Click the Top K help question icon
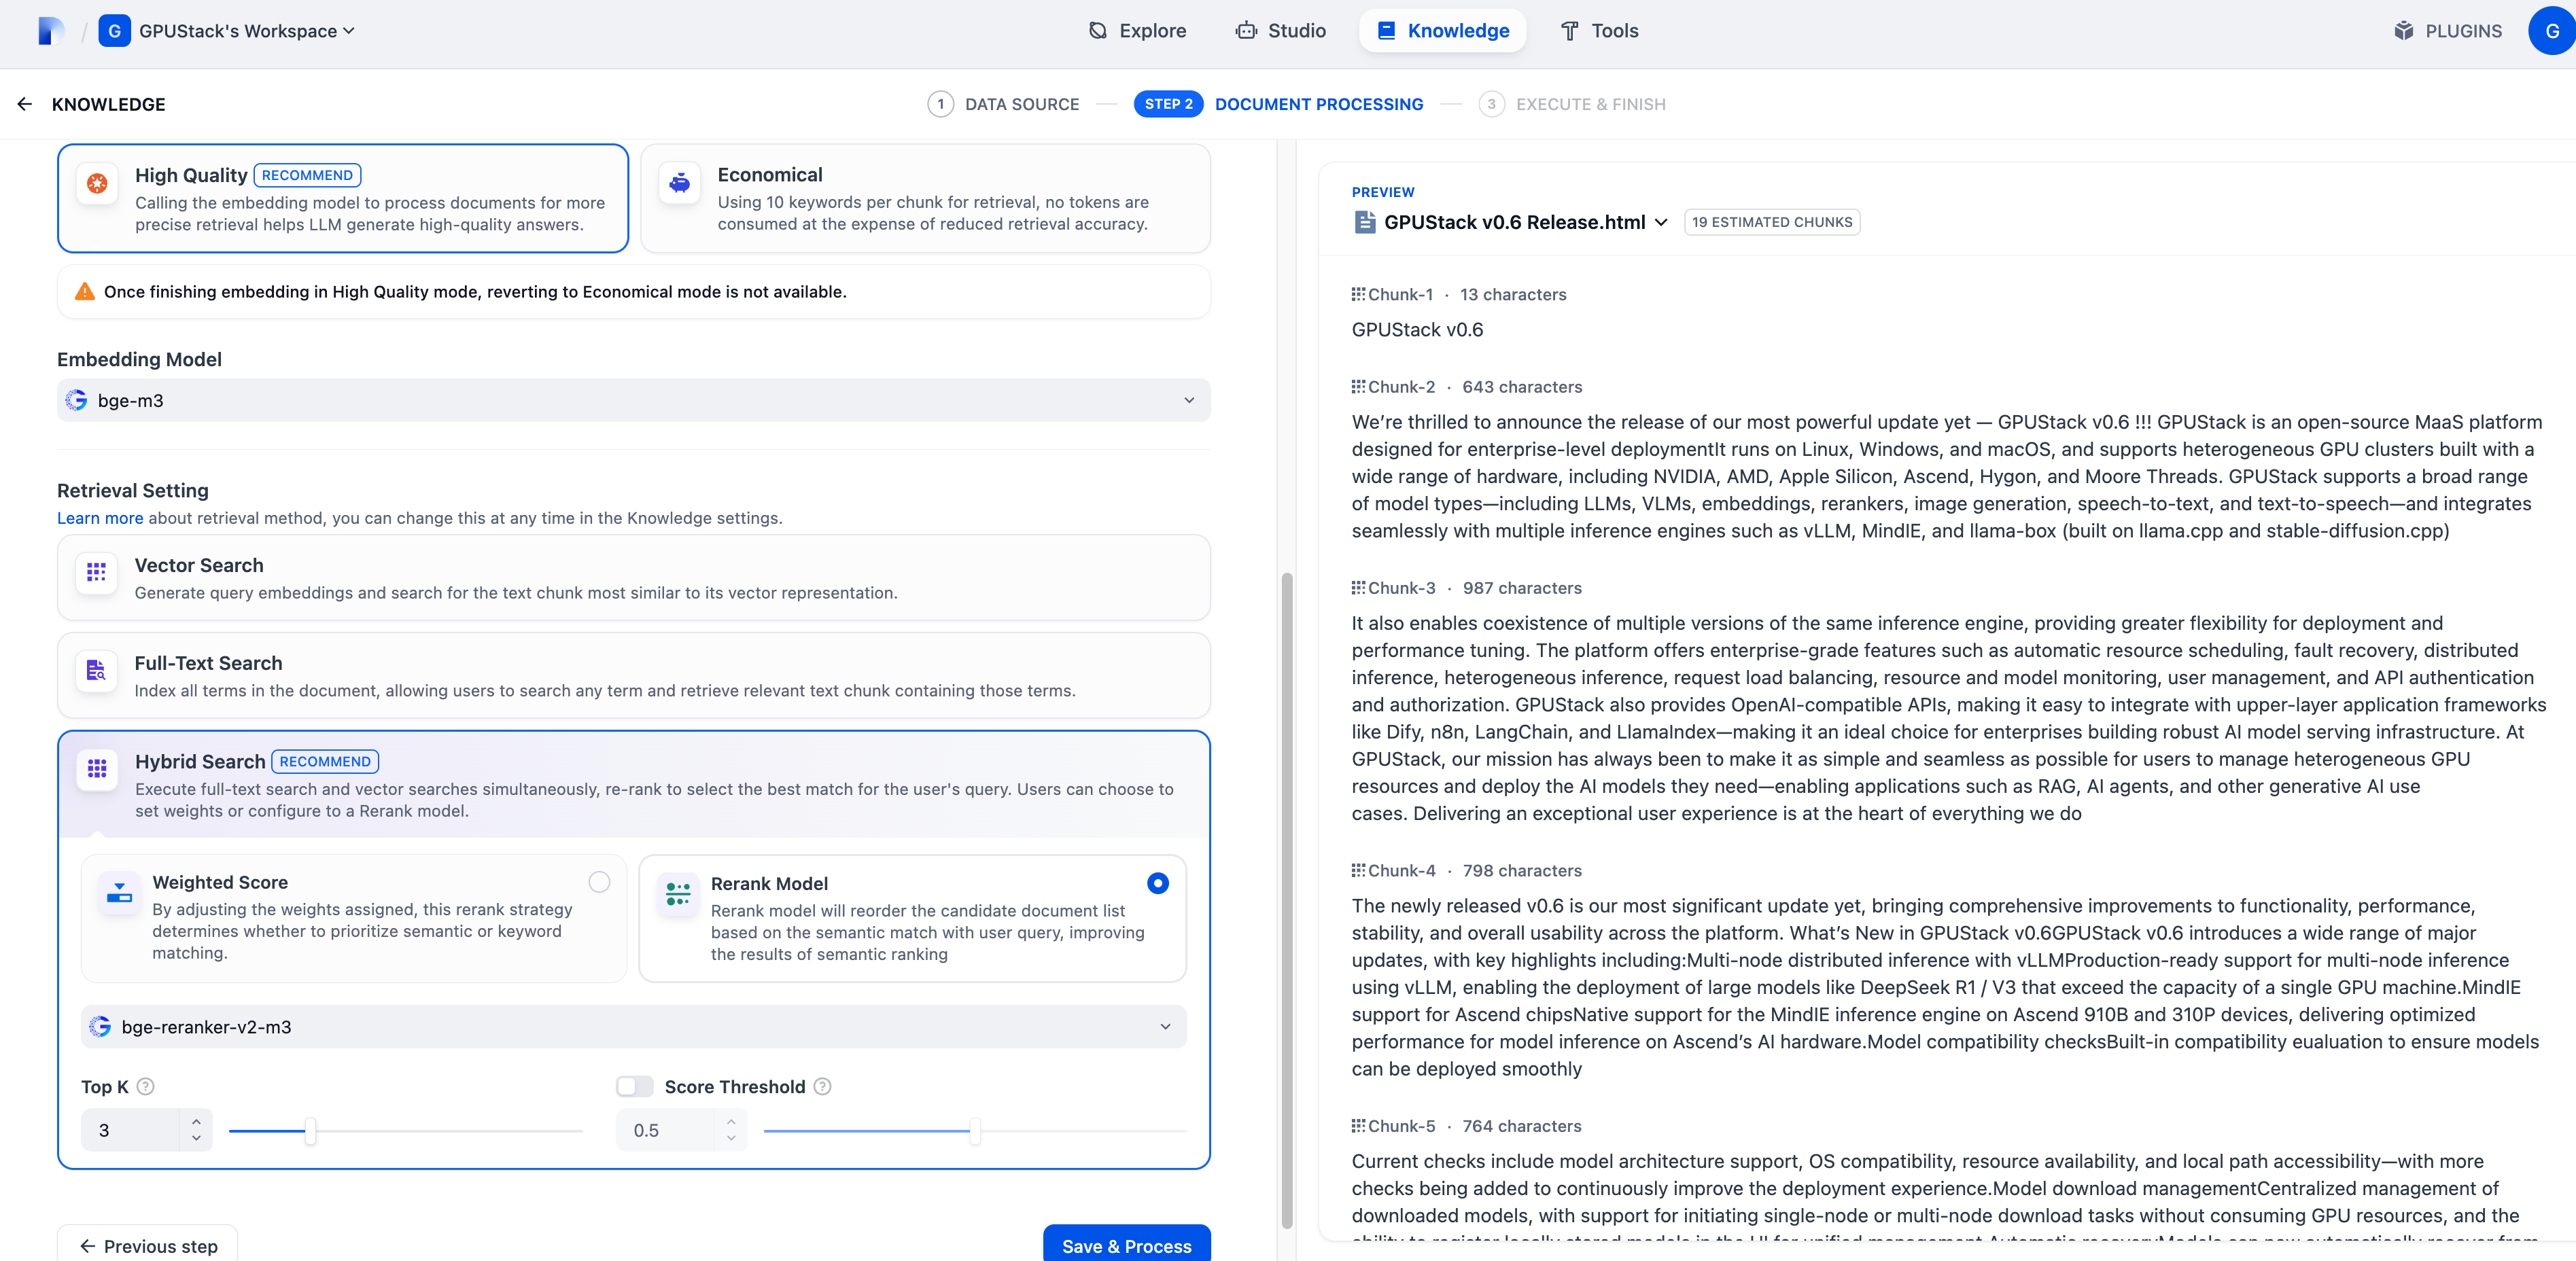2576x1261 pixels. pos(146,1086)
